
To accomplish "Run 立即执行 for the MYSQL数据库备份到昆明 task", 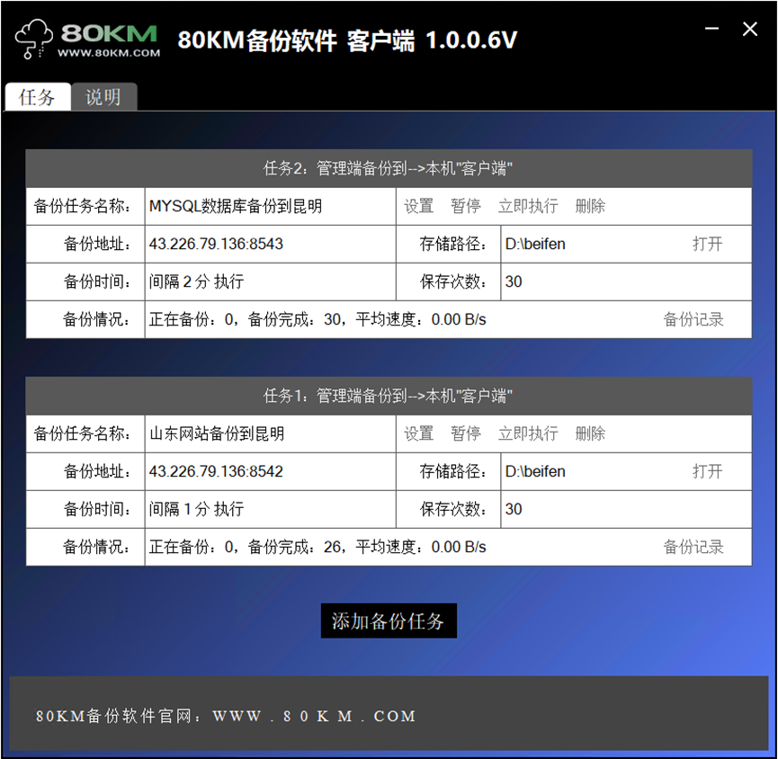I will point(528,206).
